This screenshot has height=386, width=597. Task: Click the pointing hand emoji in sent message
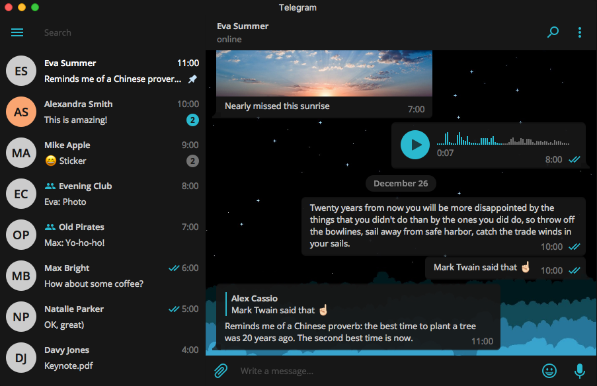coord(526,267)
